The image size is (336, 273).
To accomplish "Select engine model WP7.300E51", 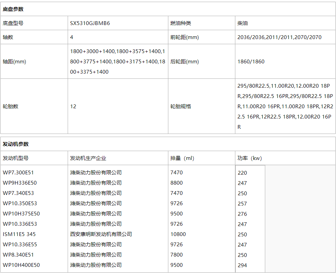I will (18, 172).
